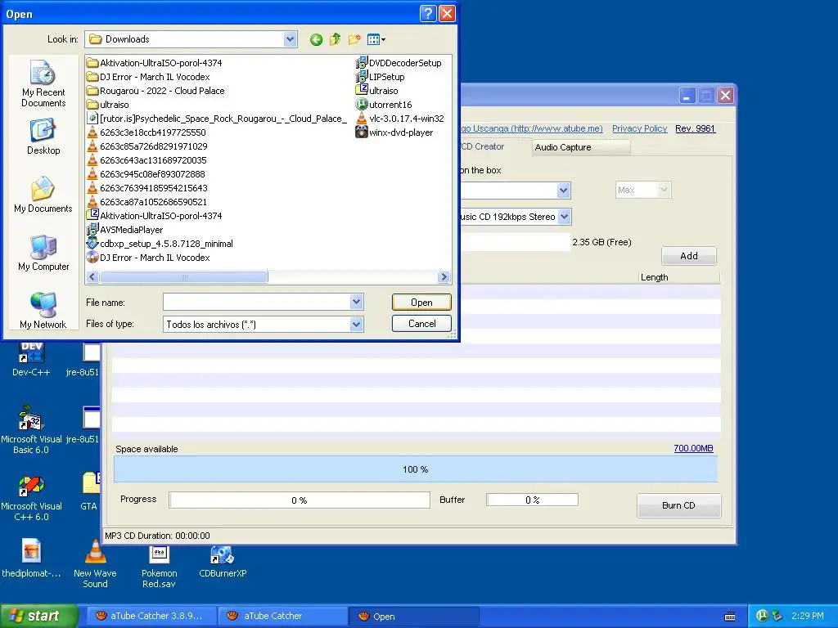Select file 6263c3e18ccb4197725550

(x=146, y=132)
